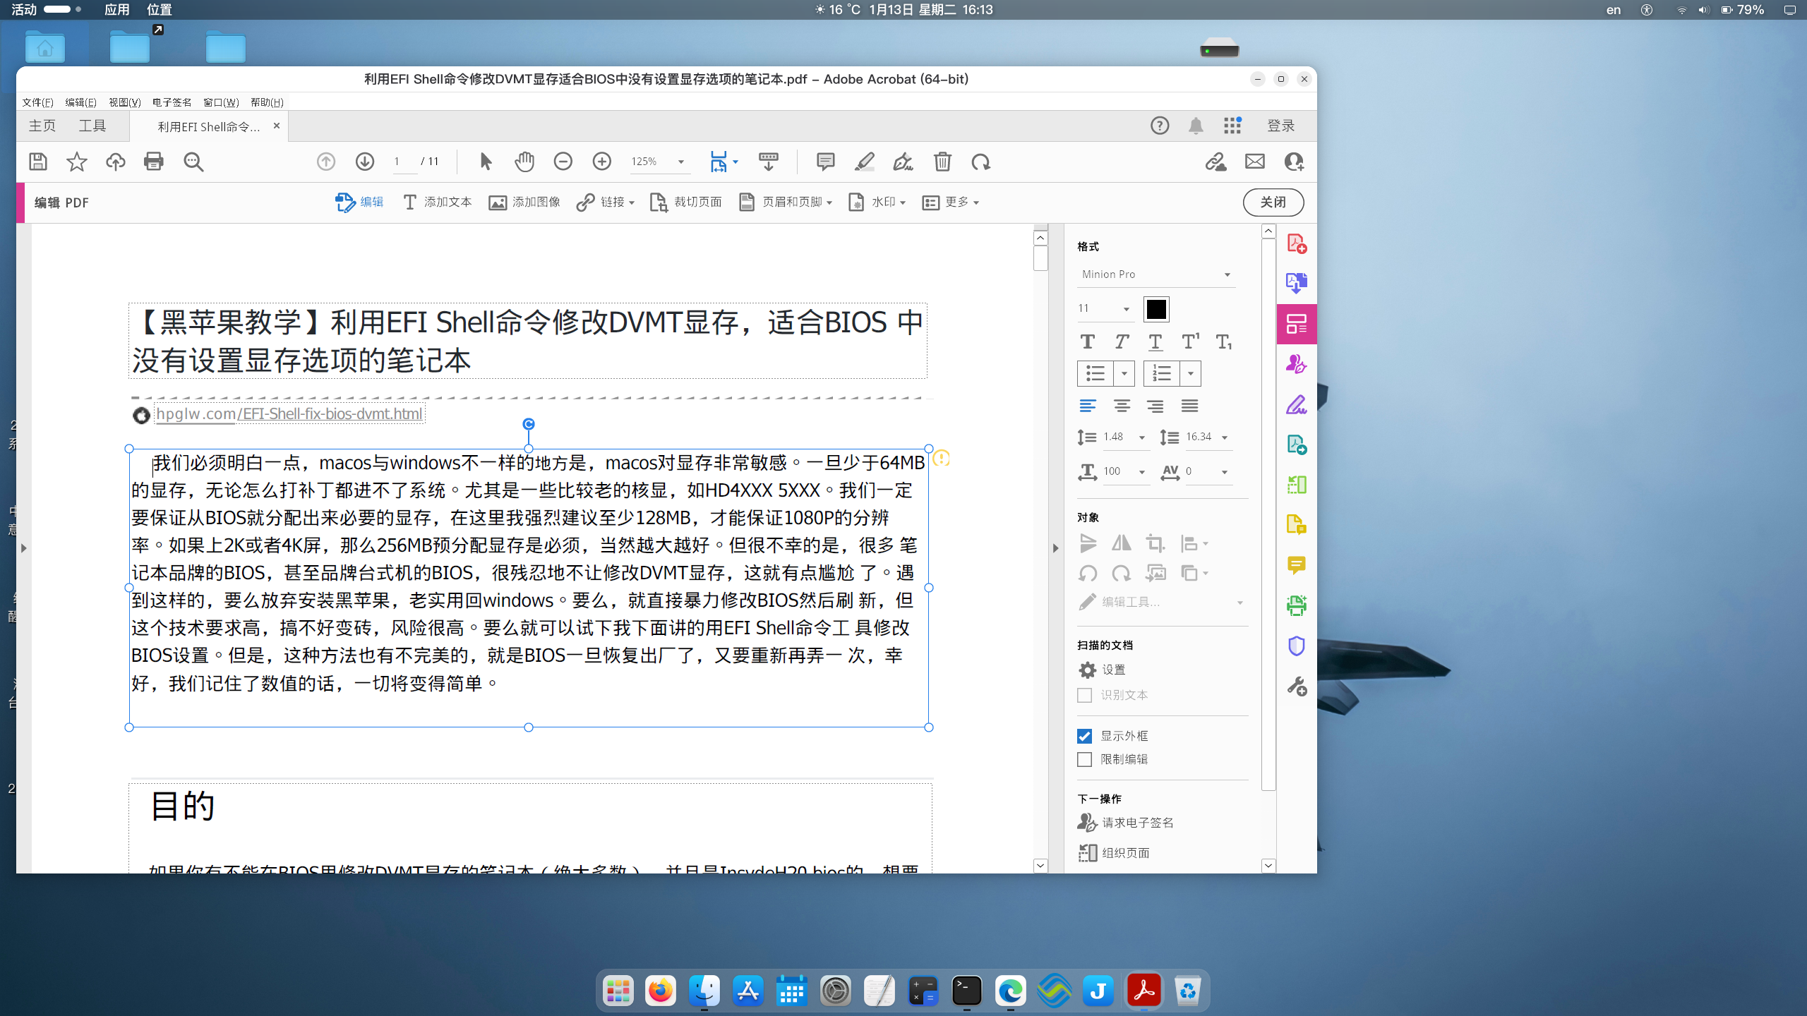This screenshot has height=1016, width=1807.
Task: Select the Hand tool in the toolbar
Action: pos(524,162)
